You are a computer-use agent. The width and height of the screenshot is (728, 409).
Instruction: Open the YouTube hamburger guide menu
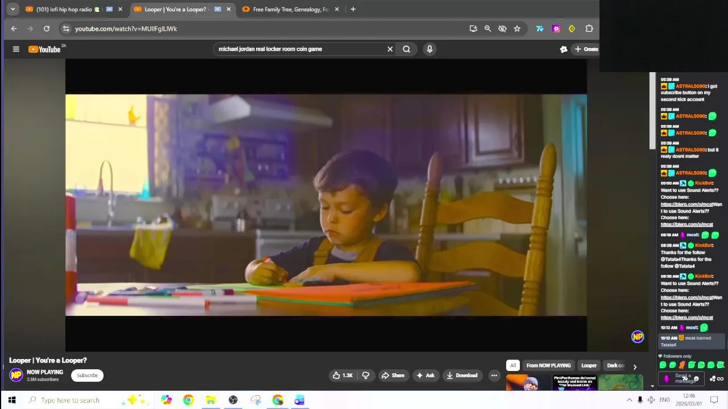[16, 49]
